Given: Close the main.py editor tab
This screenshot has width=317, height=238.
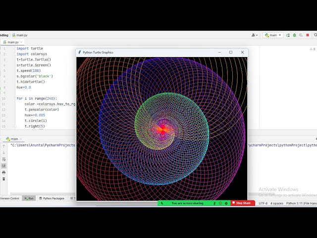Looking at the screenshot, I should [21, 42].
